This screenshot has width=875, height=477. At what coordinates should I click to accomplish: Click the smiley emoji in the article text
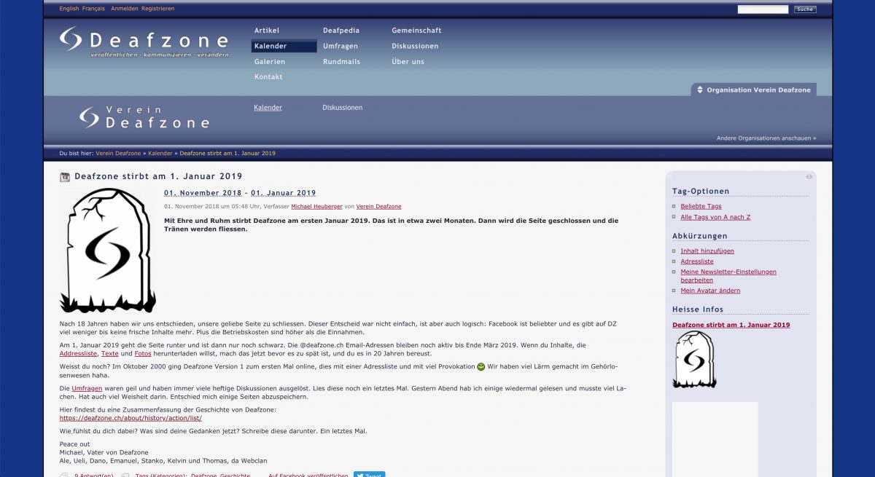click(481, 366)
